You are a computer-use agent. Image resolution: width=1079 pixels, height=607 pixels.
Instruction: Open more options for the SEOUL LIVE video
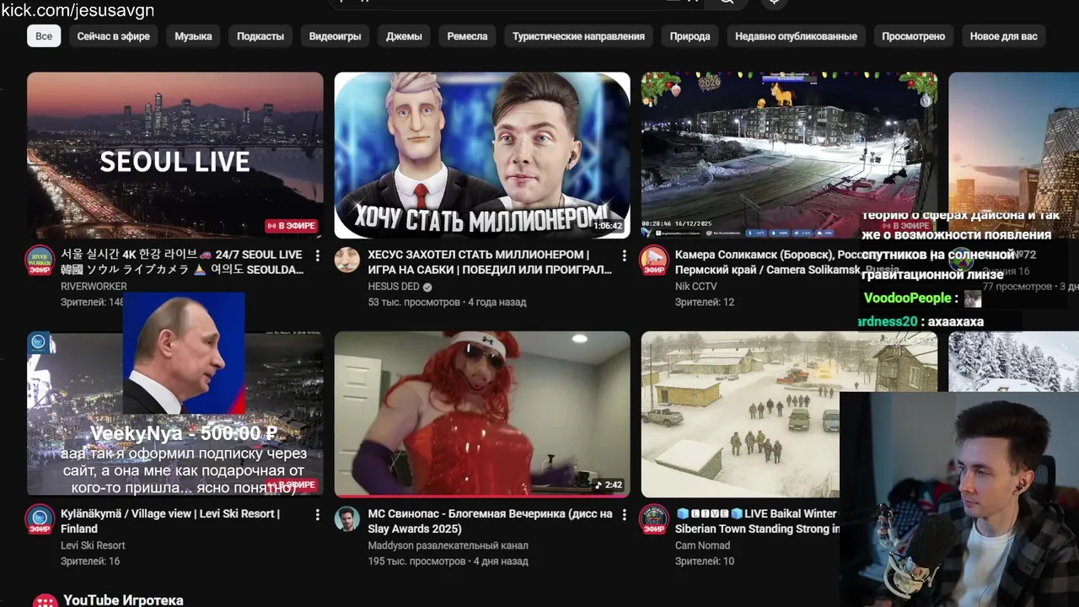[x=317, y=255]
